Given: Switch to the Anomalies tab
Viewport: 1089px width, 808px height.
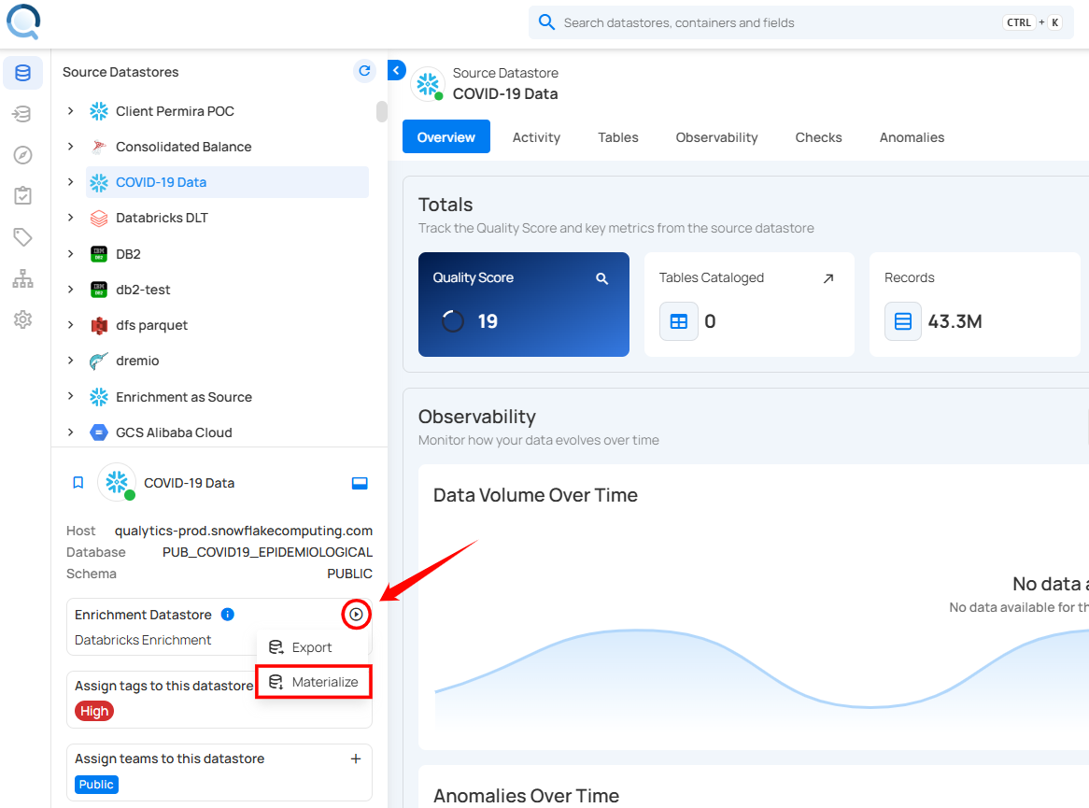Looking at the screenshot, I should 912,137.
